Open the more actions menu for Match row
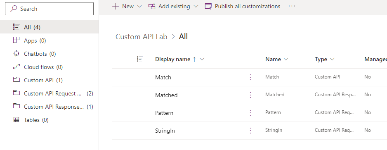This screenshot has width=387, height=150. pyautogui.click(x=250, y=77)
